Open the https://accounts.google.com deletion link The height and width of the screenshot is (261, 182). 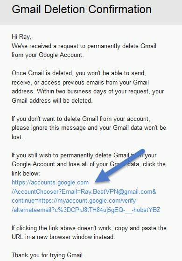[x=50, y=183]
